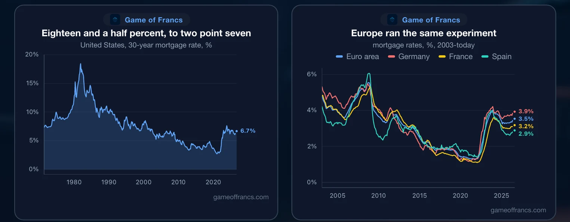Click the Game of Francs badge text on right card

click(x=431, y=20)
